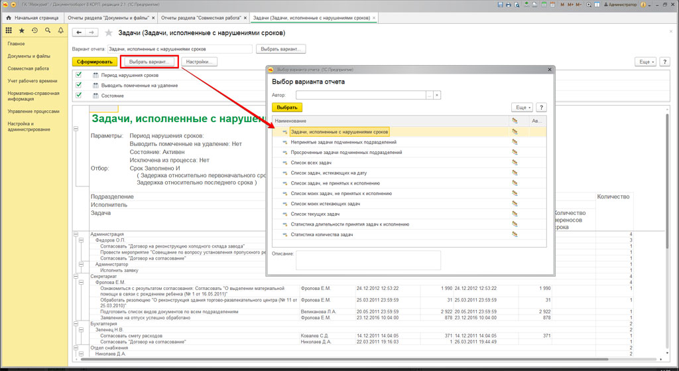The width and height of the screenshot is (679, 371).
Task: Click the Print icon in title bar
Action: click(509, 5)
